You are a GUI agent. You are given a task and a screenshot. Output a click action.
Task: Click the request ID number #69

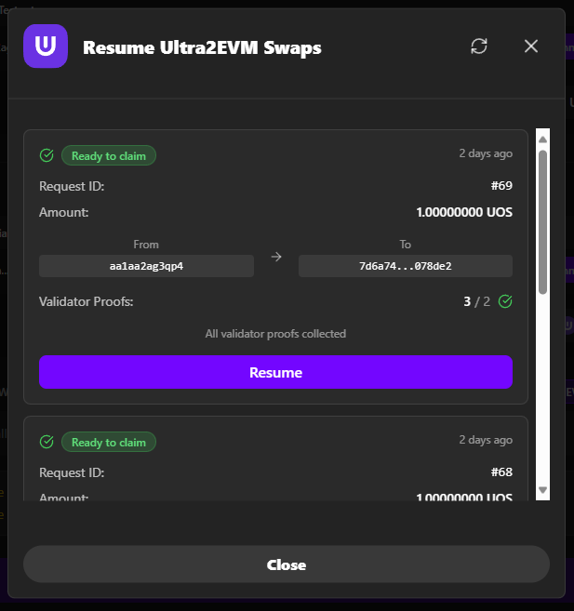click(x=501, y=186)
